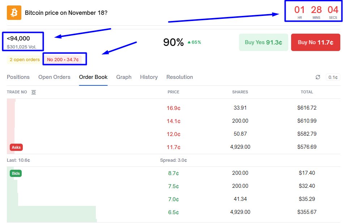
Task: Click the 2 open orders badge
Action: pyautogui.click(x=25, y=59)
